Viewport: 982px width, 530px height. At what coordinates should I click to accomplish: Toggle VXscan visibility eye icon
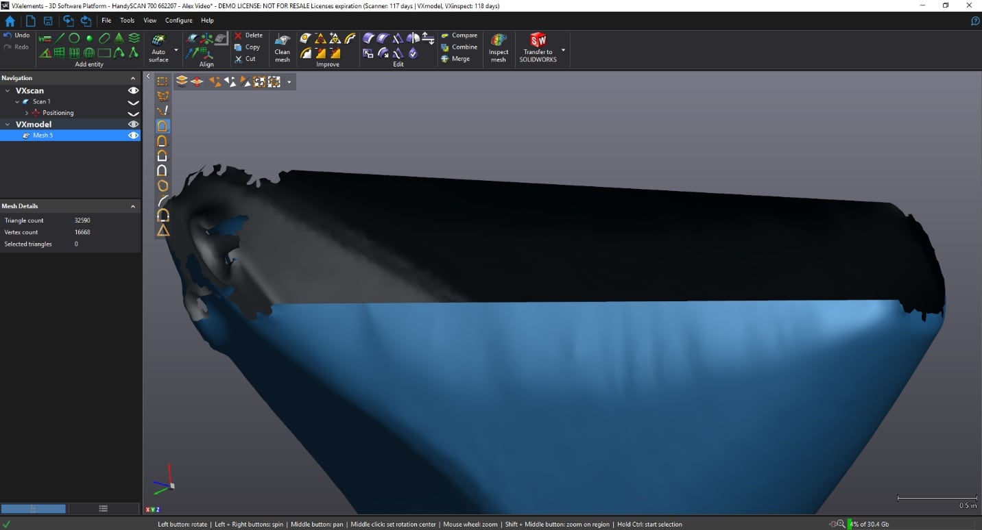click(134, 90)
